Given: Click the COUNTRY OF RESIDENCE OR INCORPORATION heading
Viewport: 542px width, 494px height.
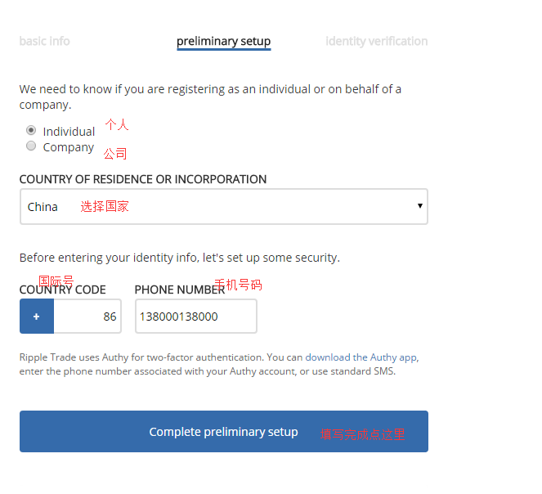Looking at the screenshot, I should pos(143,179).
